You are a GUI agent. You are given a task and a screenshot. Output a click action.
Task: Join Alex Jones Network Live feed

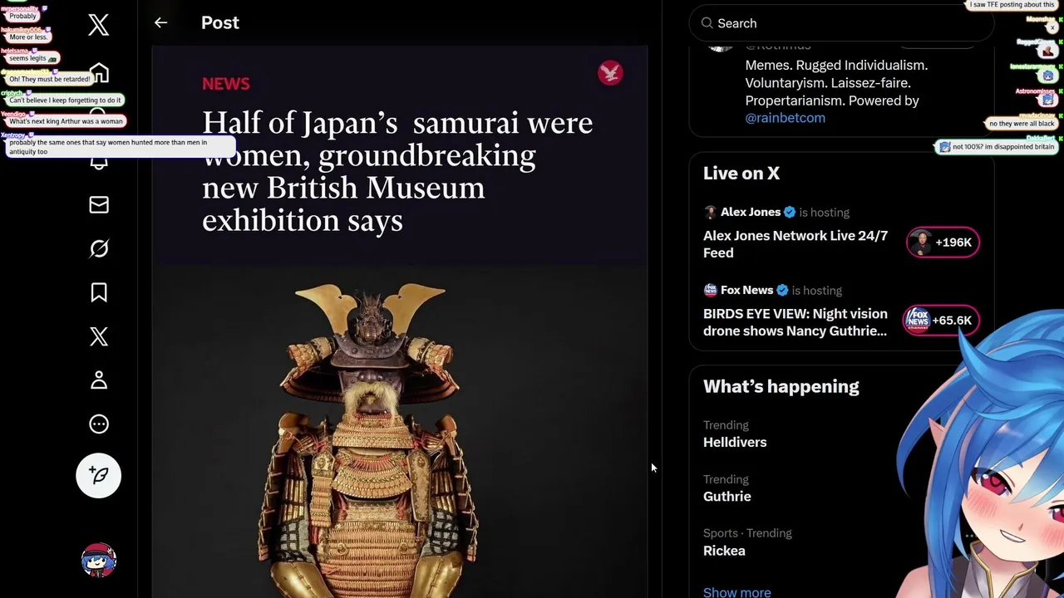pyautogui.click(x=795, y=244)
